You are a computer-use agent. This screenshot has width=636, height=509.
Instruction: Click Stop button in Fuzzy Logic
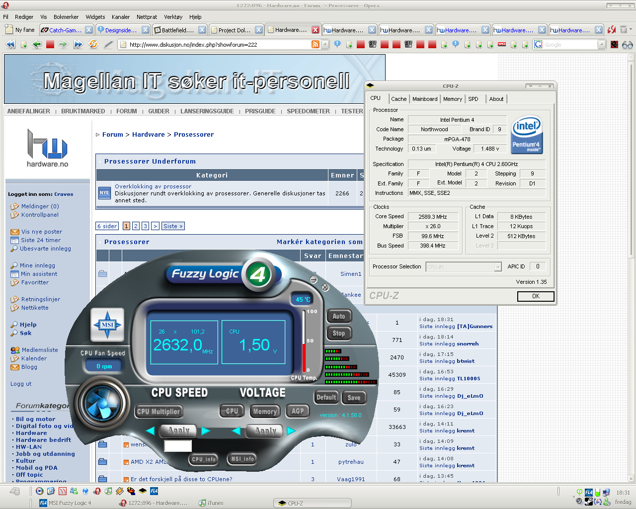(x=339, y=334)
